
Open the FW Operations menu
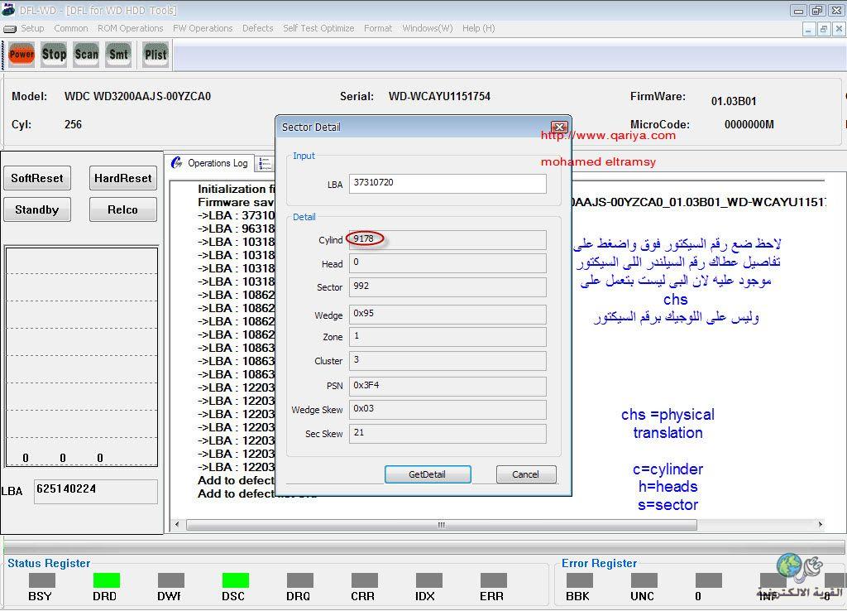click(203, 28)
